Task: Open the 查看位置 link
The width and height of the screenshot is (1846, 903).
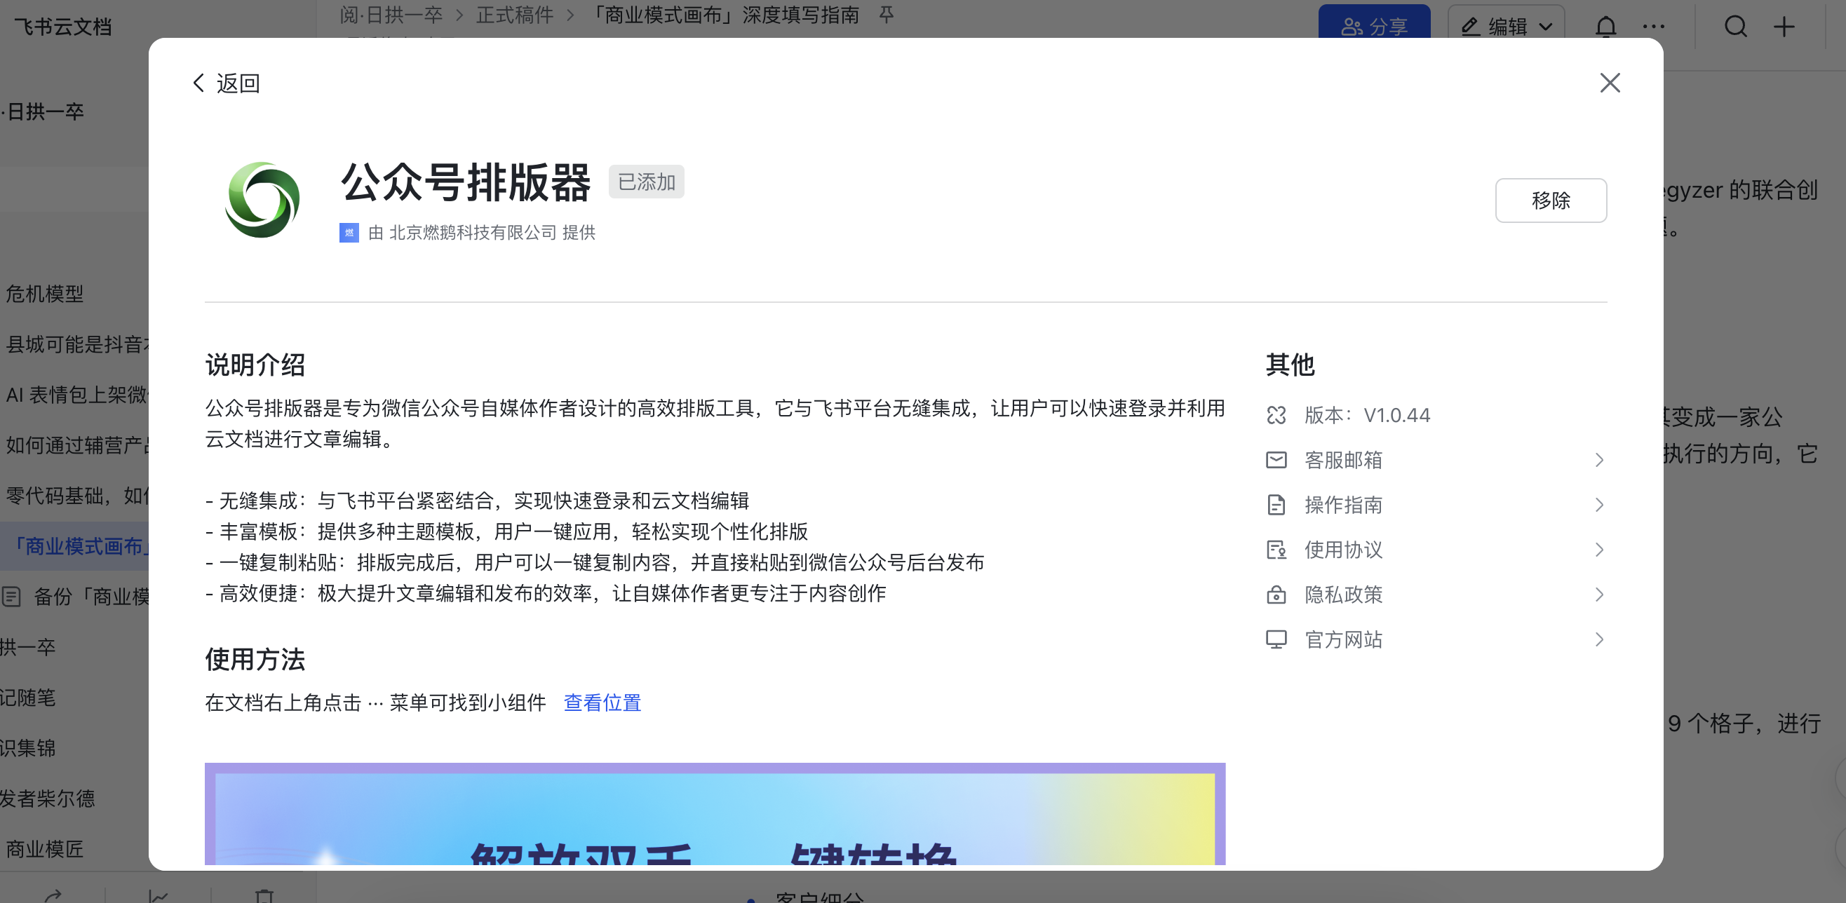Action: click(x=602, y=702)
